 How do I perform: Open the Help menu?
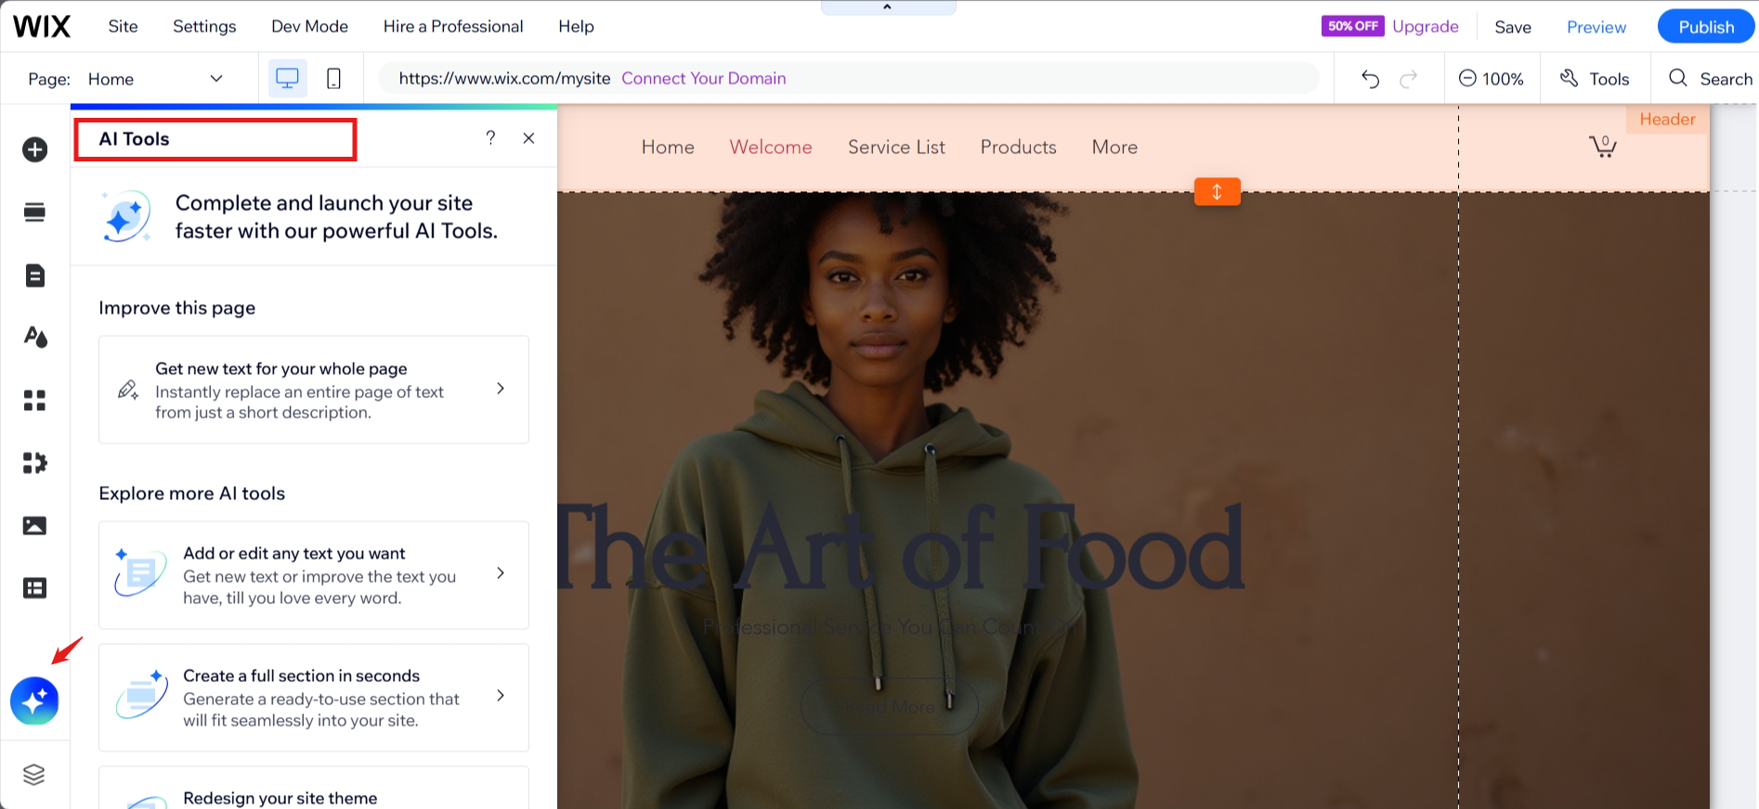click(576, 27)
